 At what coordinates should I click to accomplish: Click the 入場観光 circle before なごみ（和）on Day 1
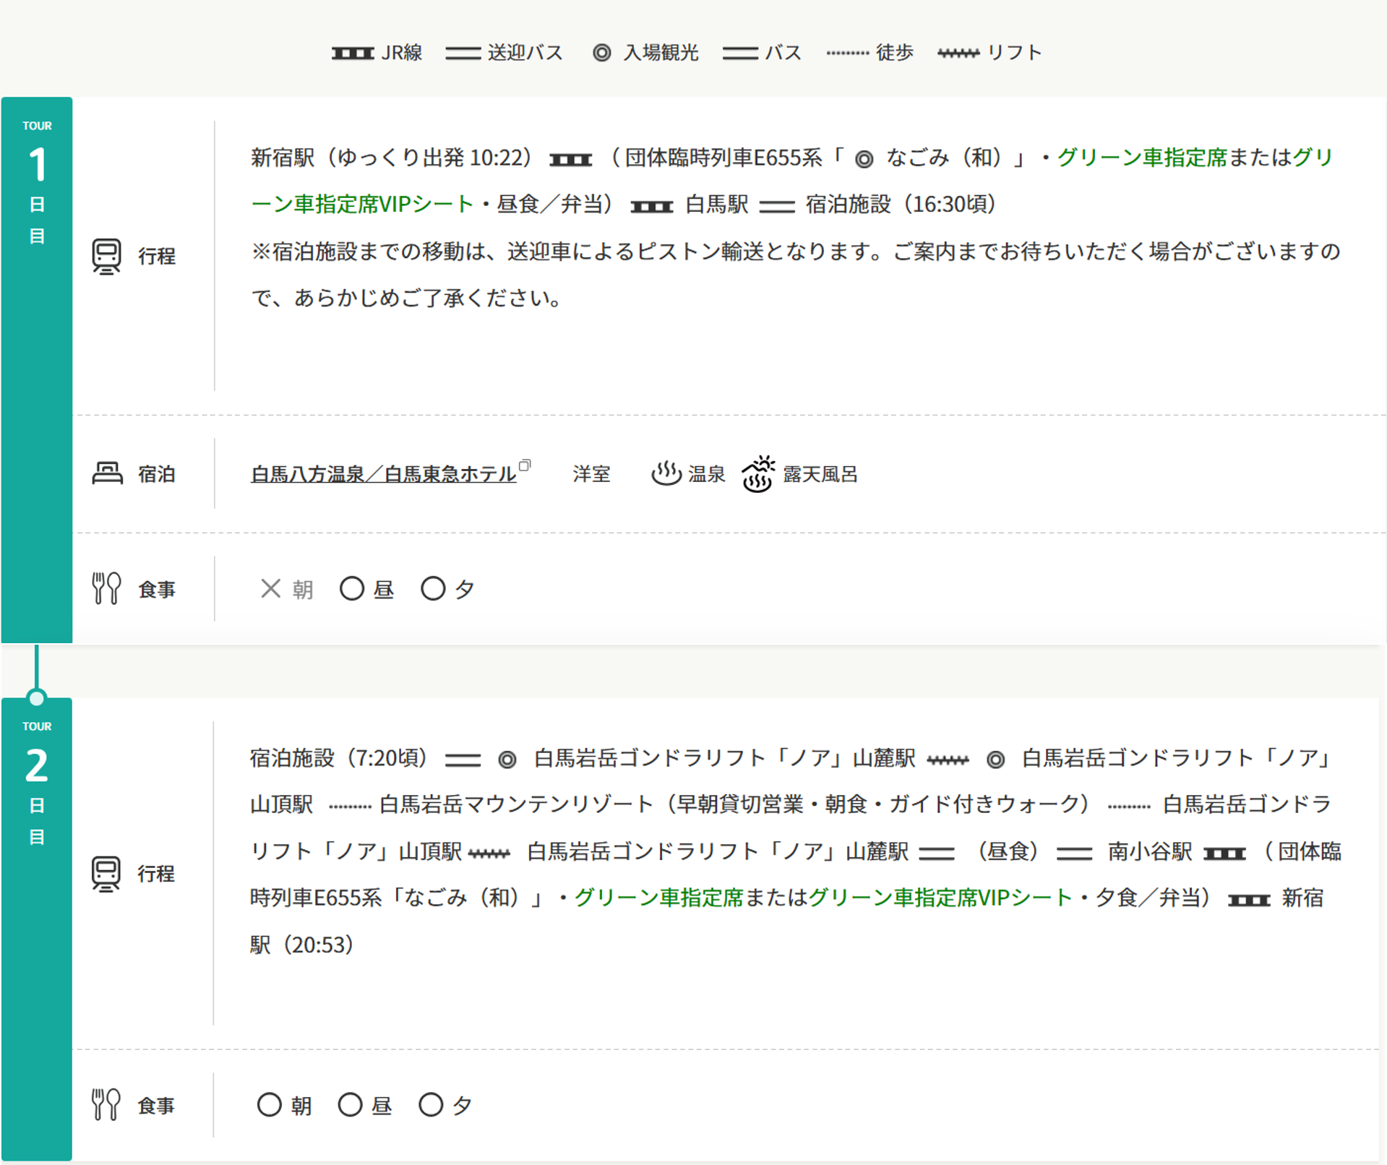click(x=864, y=159)
